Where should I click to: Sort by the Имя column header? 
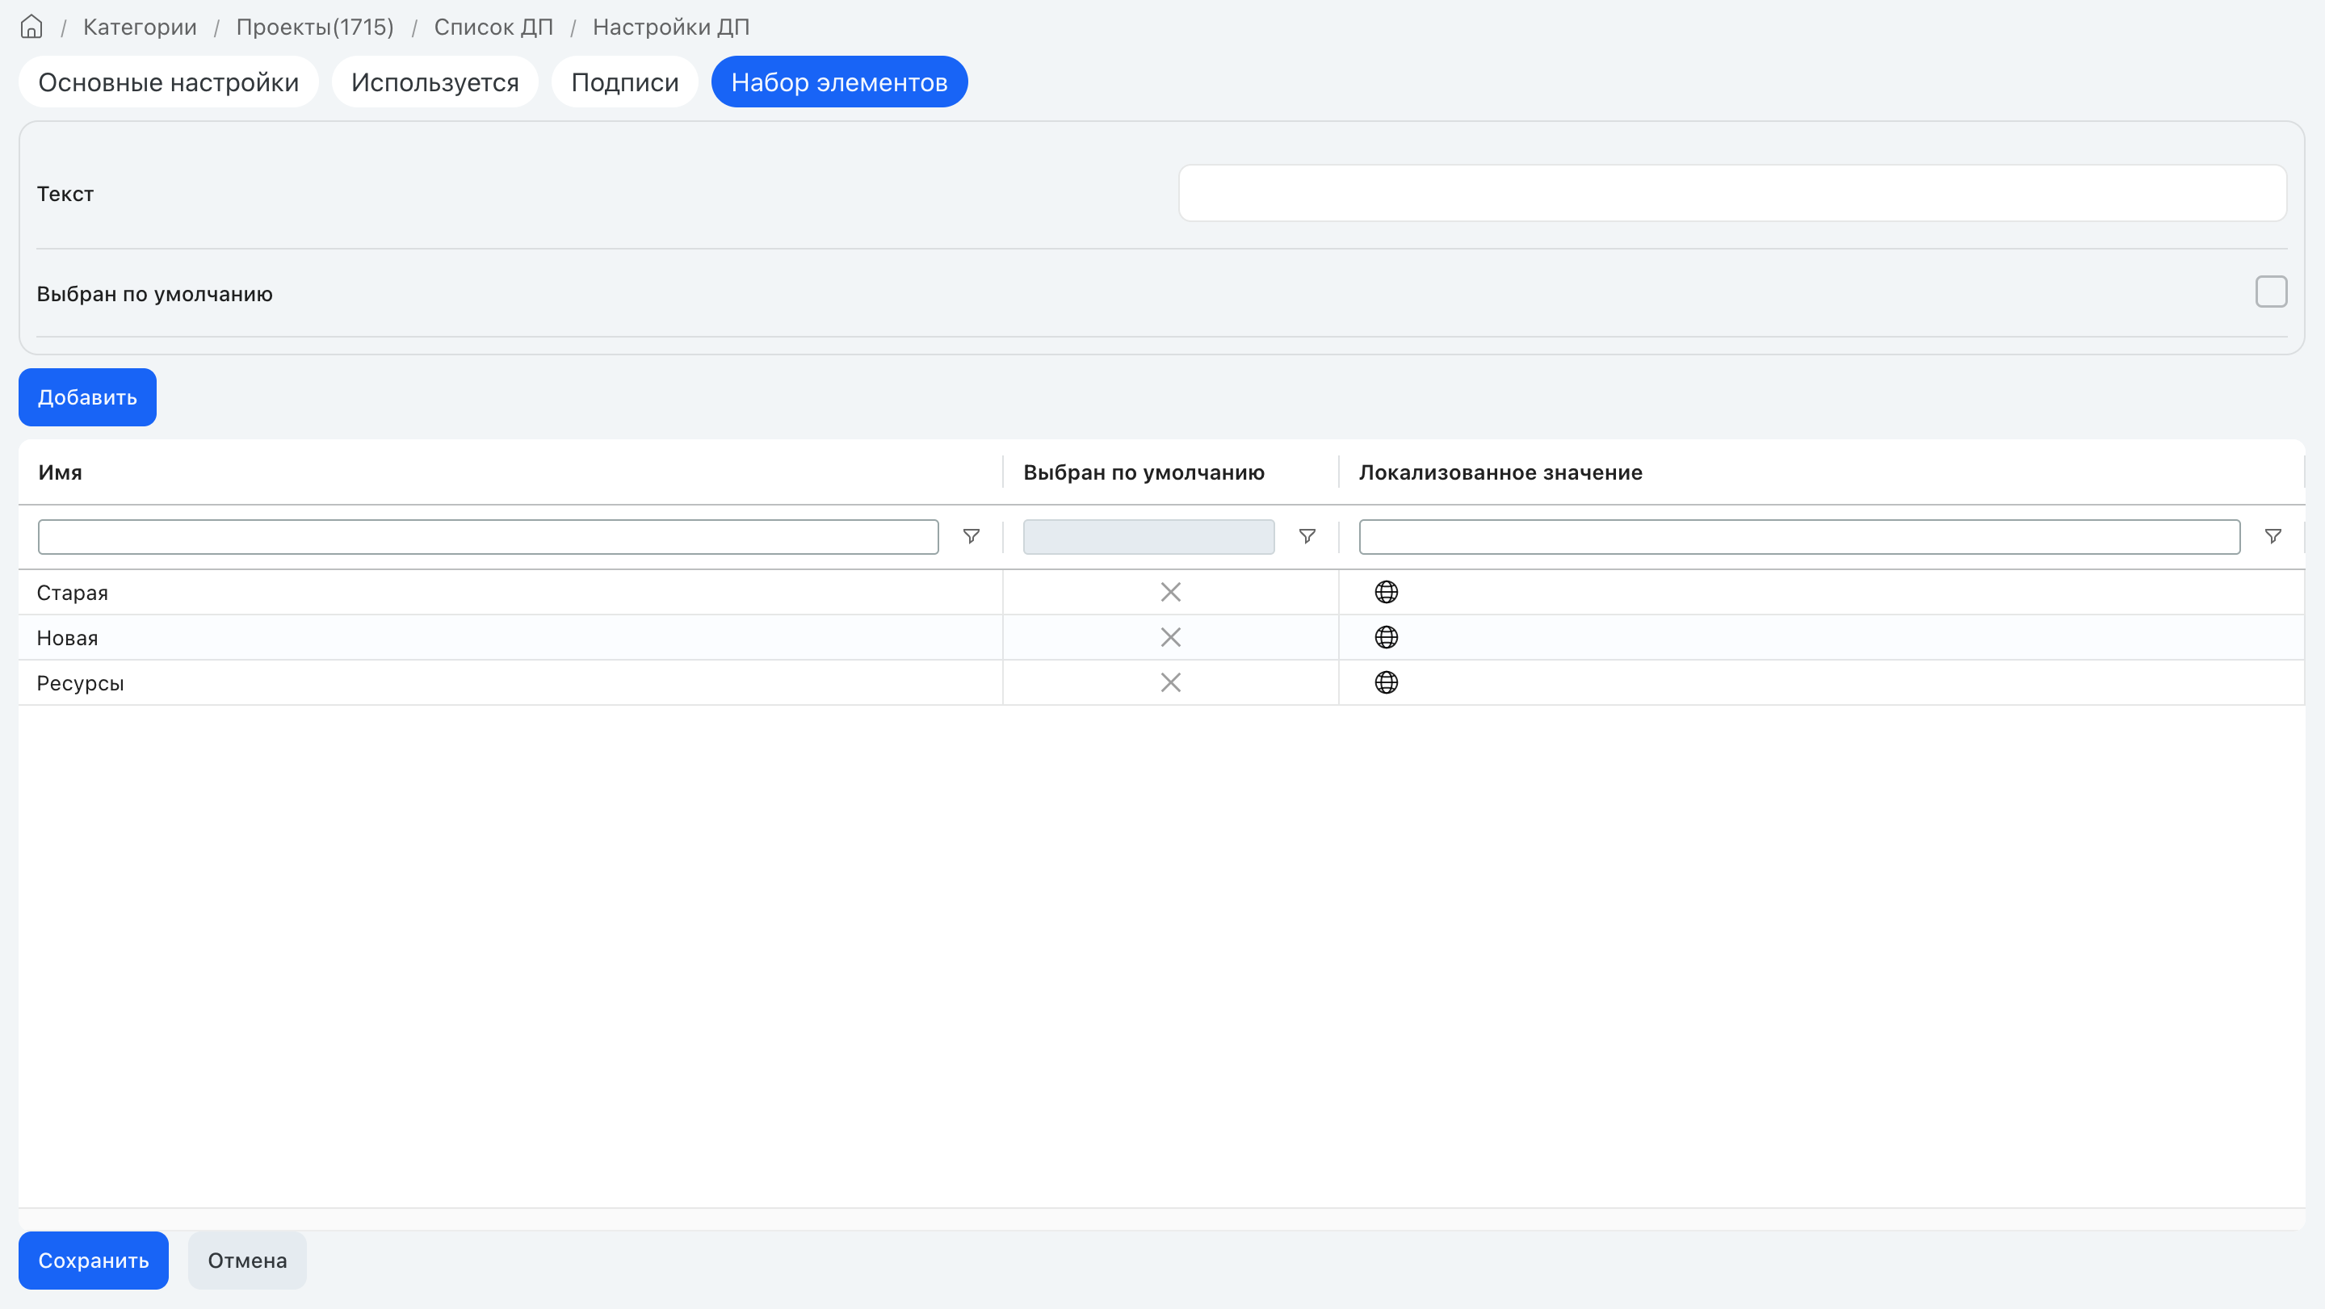tap(61, 472)
